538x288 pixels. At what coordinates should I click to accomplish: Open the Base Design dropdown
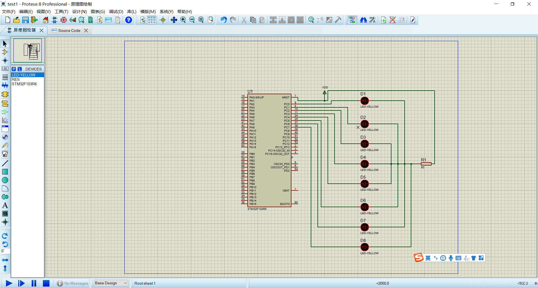tap(111, 283)
